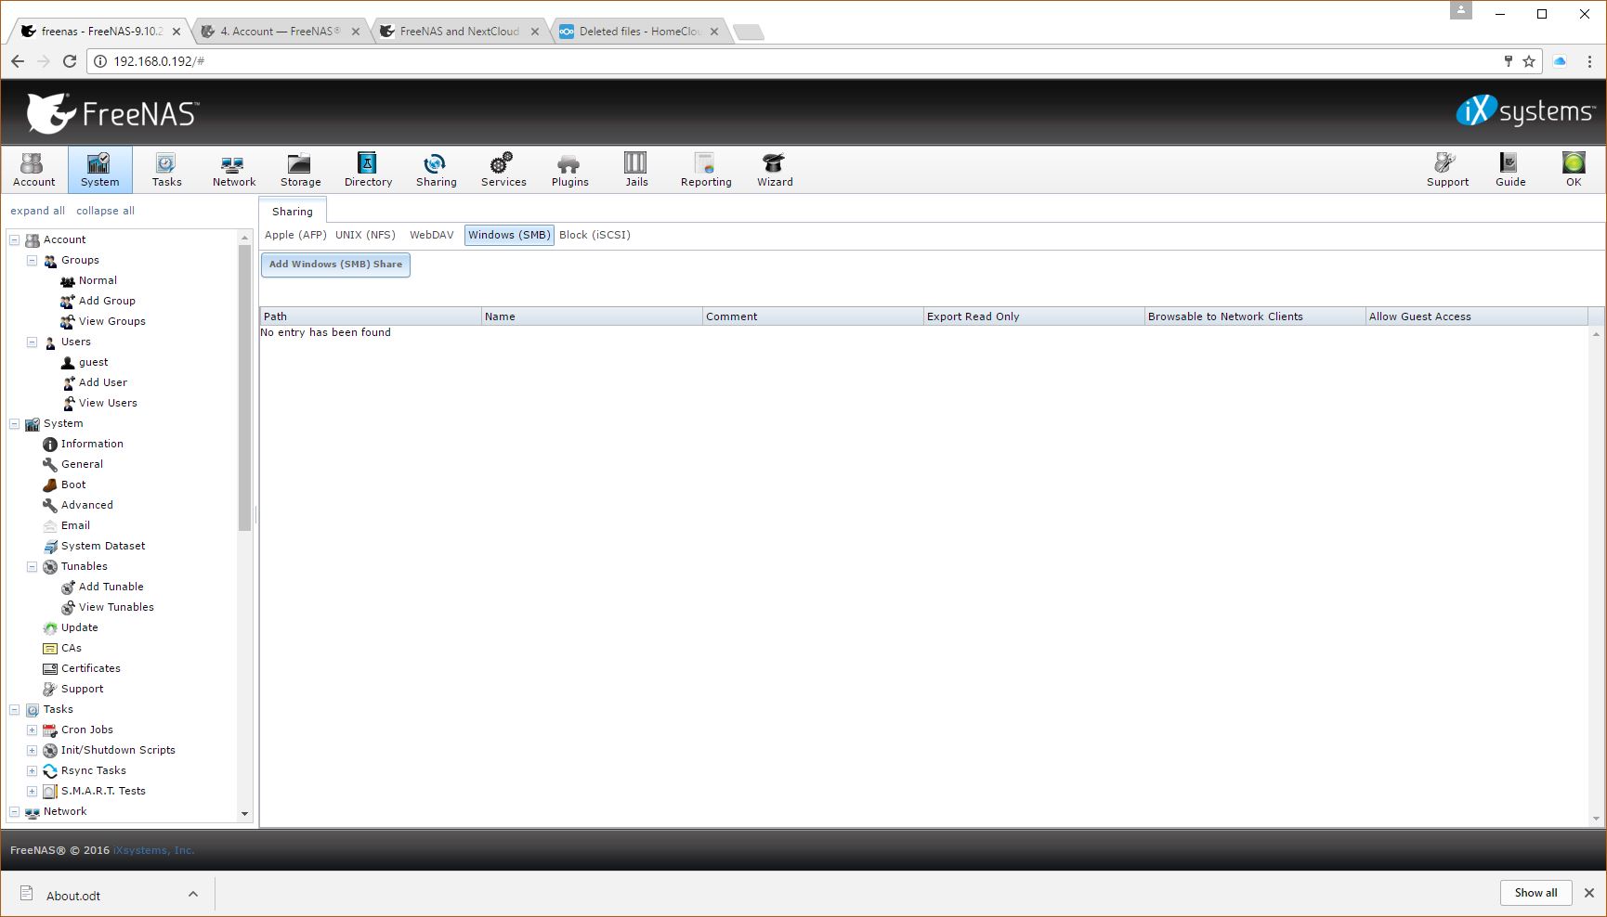Click the iXsystems logo
Viewport: 1607px width, 917px height.
1524,111
